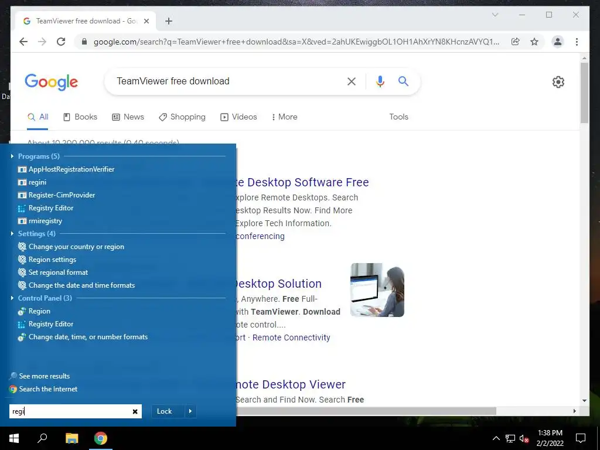This screenshot has width=600, height=450.
Task: Open taskbar search magnifier
Action: (x=42, y=438)
